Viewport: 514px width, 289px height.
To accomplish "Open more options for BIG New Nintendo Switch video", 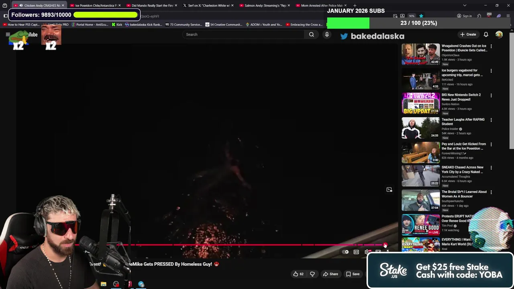I will coord(491,96).
